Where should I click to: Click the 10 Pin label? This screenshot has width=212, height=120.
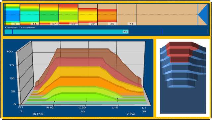[x=37, y=114]
